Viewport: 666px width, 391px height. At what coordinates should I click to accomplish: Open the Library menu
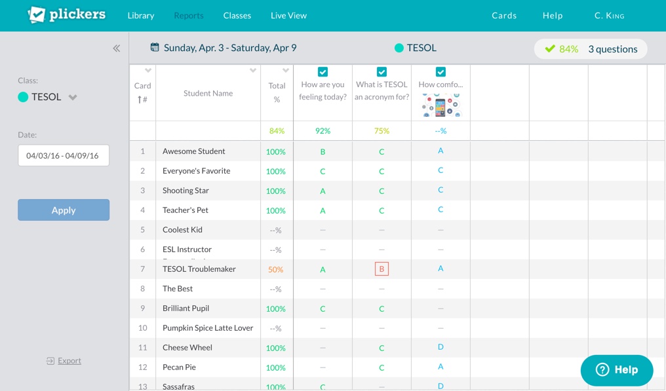click(x=140, y=16)
